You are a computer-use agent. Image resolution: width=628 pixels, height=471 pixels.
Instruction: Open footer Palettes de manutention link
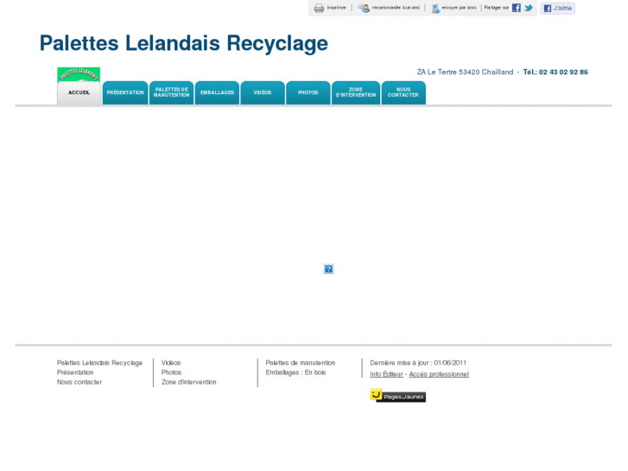301,363
